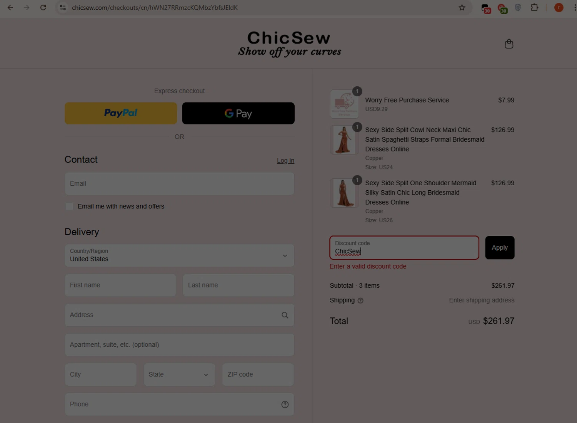Click the browser forward arrow
577x423 pixels.
coord(27,7)
